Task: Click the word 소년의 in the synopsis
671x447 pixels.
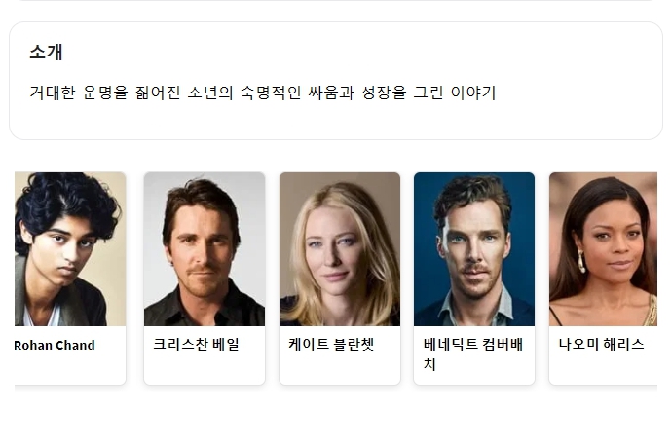Action: [210, 93]
